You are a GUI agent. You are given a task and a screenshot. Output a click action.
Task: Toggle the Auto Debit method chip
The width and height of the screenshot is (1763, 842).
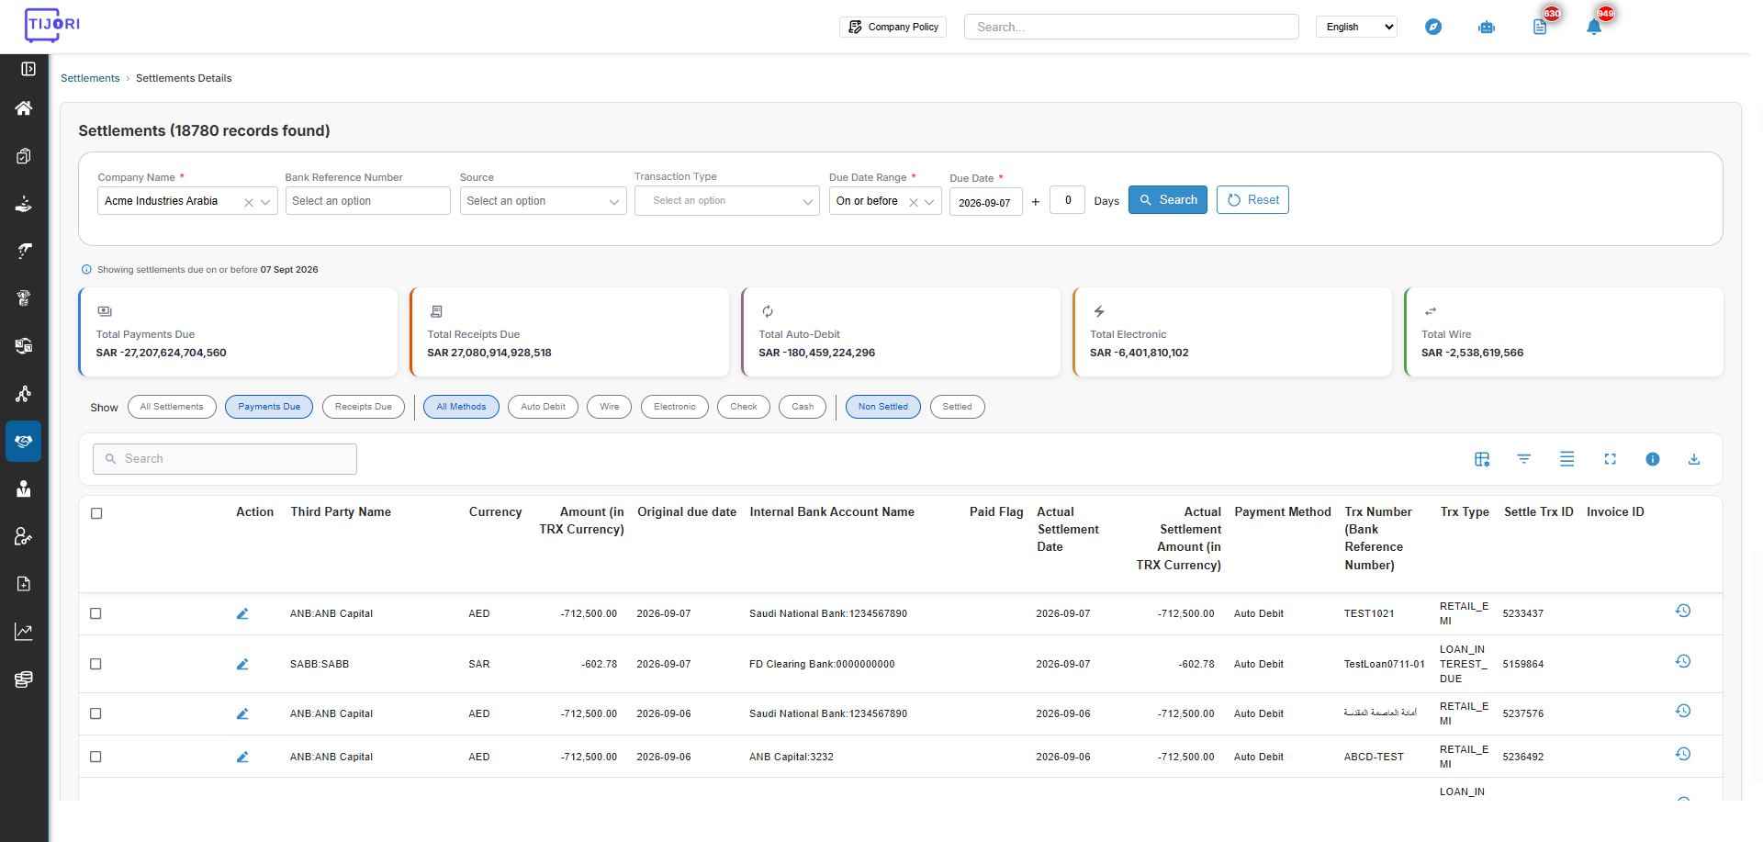click(543, 407)
